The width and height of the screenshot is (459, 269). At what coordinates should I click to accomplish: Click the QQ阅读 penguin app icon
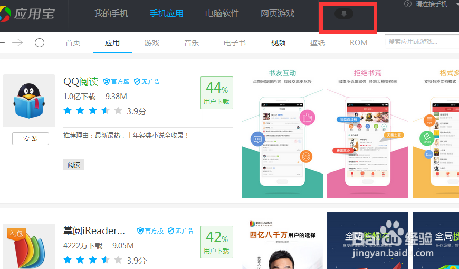tap(29, 100)
